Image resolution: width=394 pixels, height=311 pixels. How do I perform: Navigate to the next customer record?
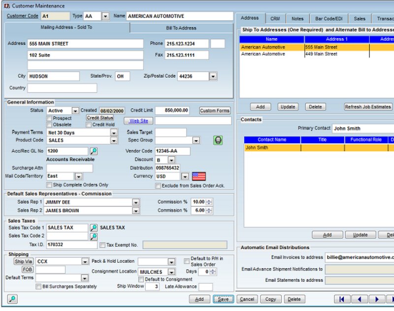click(x=376, y=299)
